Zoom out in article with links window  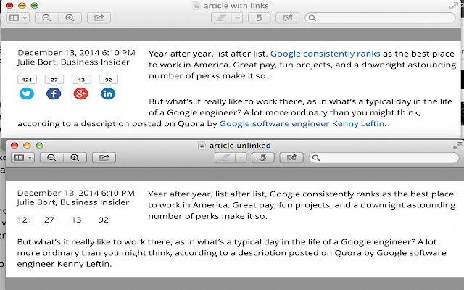coord(46,17)
